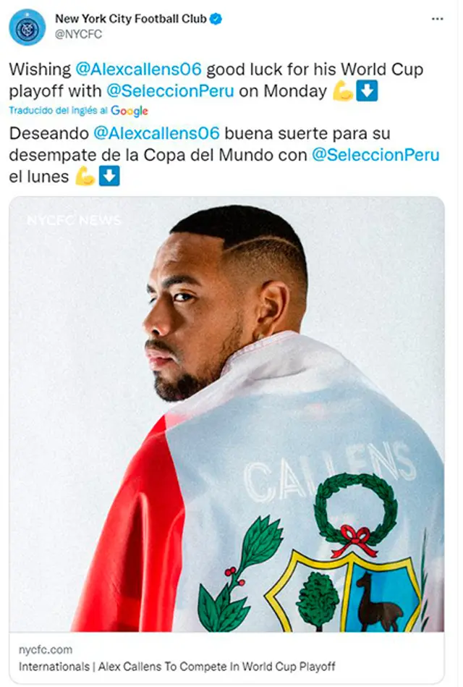Image resolution: width=463 pixels, height=687 pixels.
Task: Open New York City Football Club profile name
Action: pos(130,19)
